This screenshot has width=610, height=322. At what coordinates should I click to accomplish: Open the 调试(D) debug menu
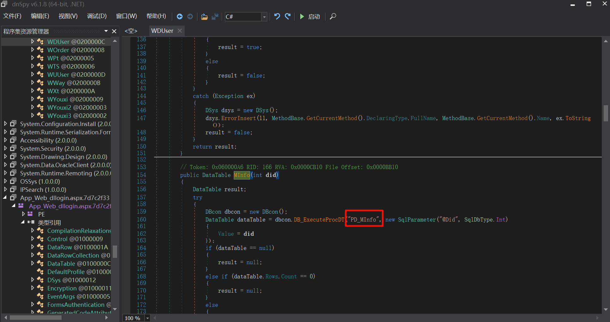tap(97, 16)
